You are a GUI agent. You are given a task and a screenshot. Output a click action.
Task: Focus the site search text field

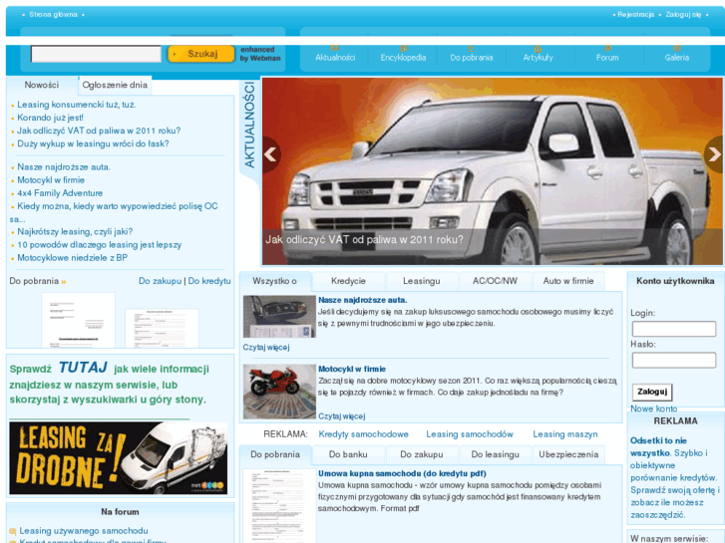96,54
